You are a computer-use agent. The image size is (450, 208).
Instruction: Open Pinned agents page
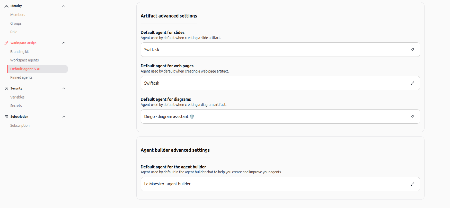tap(21, 77)
